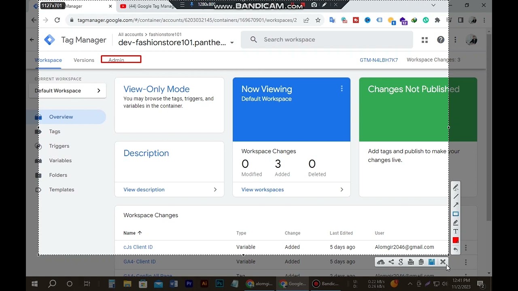Open the Admin tab

116,60
